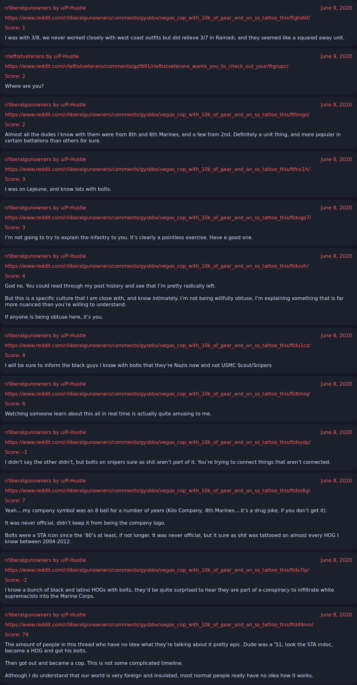Open the comment link ending ftdtmiq
357x685 pixels.
tap(157, 394)
